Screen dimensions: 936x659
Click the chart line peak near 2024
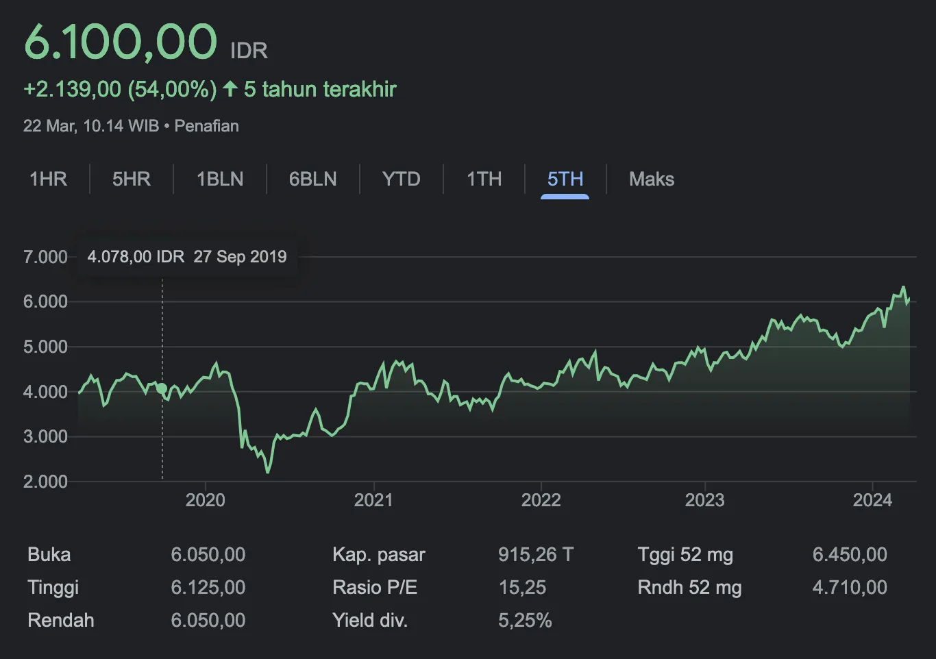point(903,288)
